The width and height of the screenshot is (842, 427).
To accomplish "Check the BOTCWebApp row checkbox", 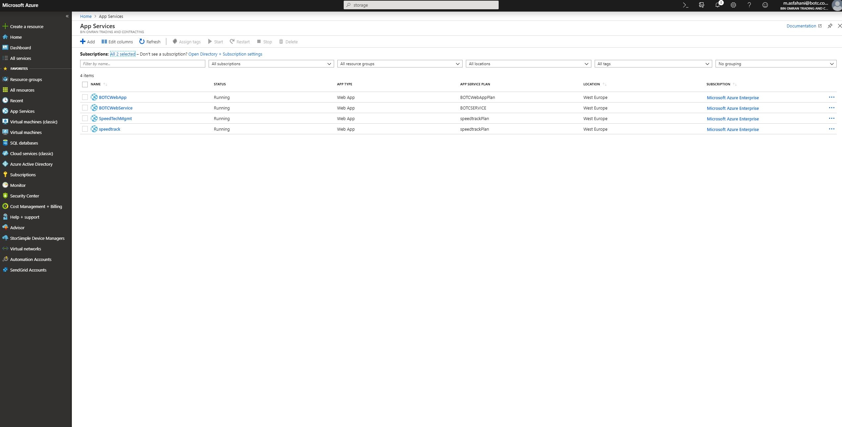I will (x=85, y=97).
